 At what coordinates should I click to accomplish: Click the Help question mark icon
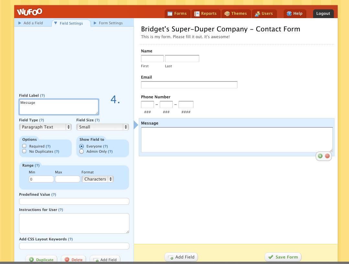click(289, 14)
